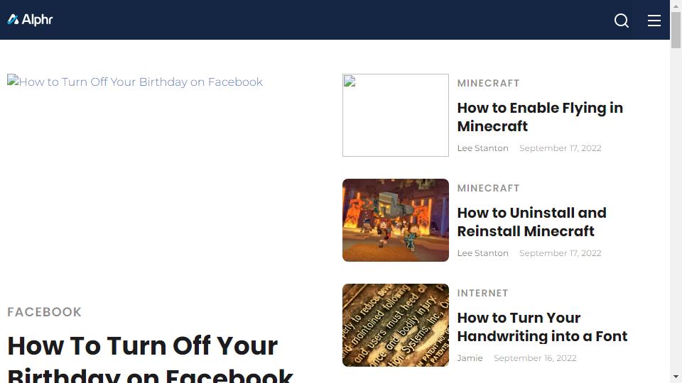Click the Alphr logo

coord(30,20)
